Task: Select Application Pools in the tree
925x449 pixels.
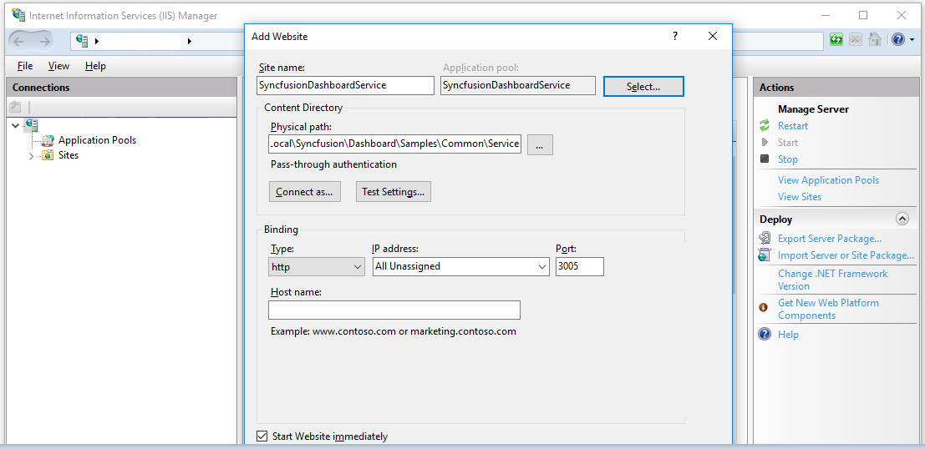Action: (x=97, y=140)
